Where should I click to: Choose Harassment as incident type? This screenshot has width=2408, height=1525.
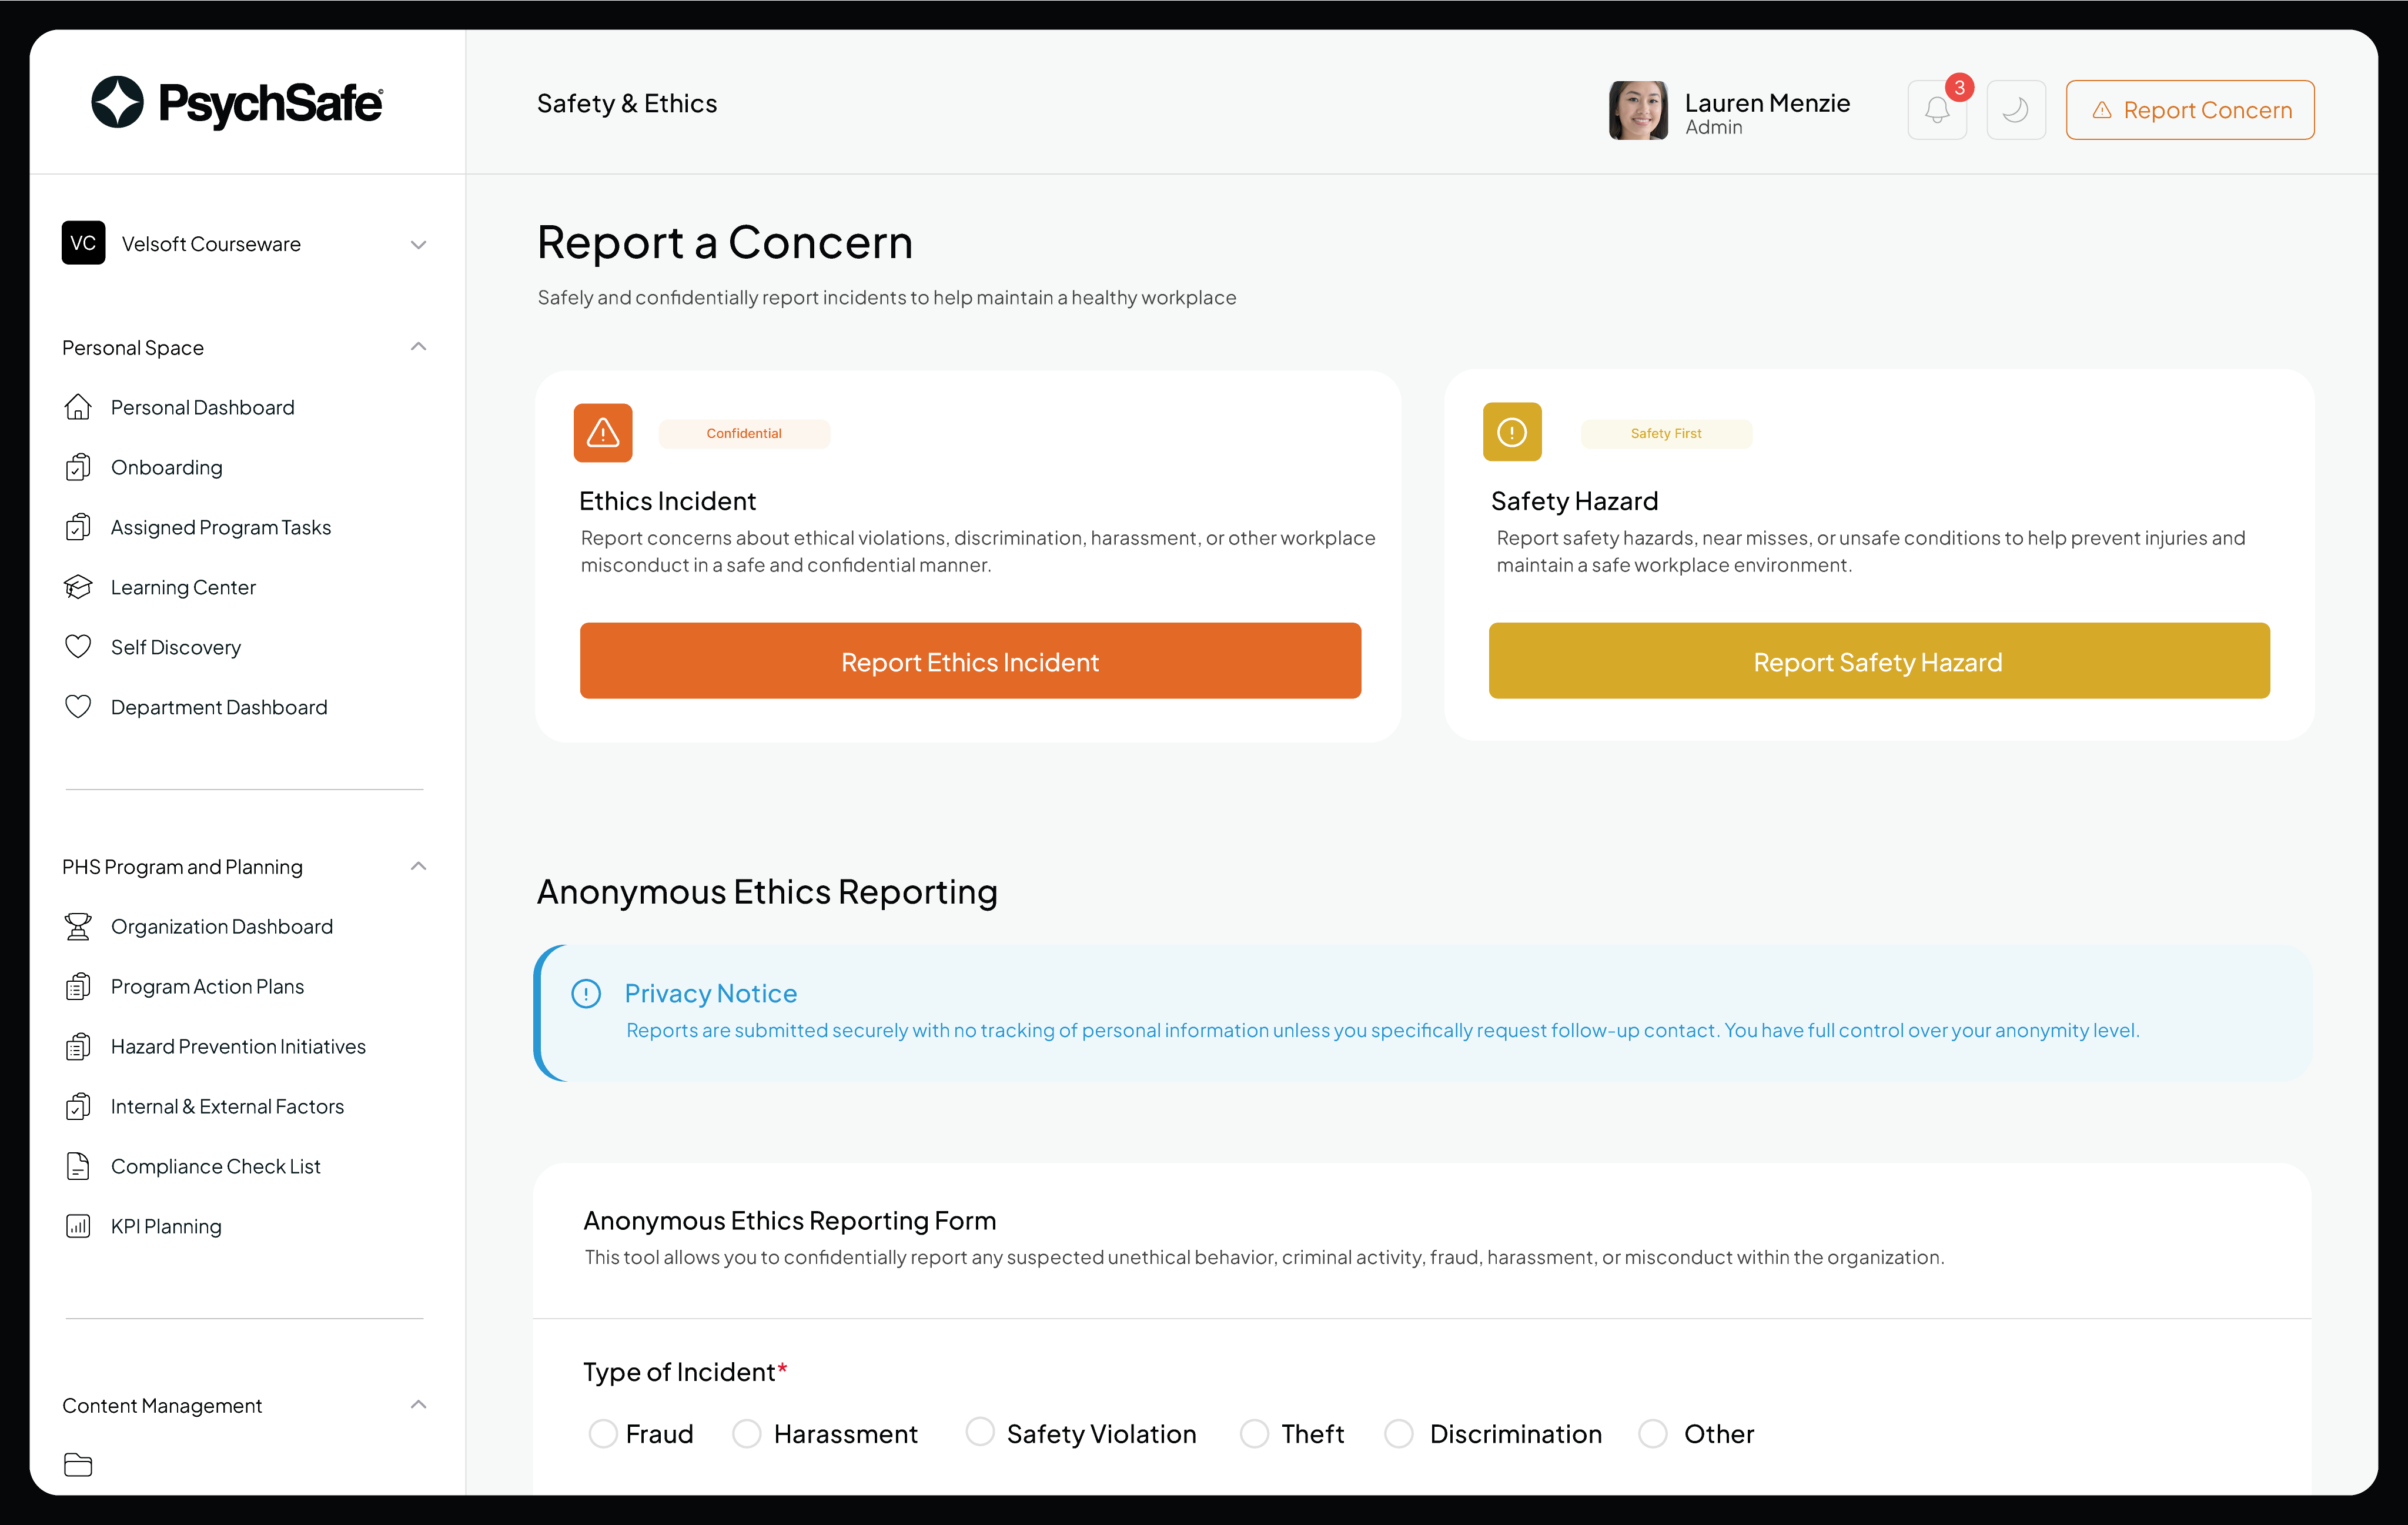[x=747, y=1433]
